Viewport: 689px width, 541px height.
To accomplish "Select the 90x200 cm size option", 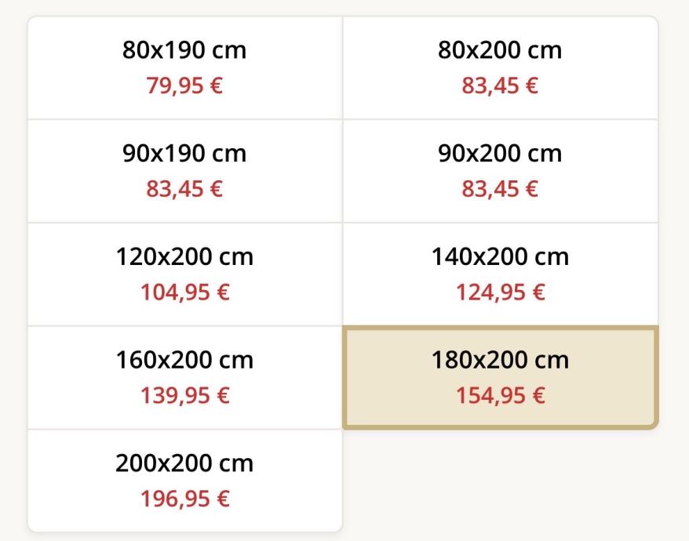I will (x=500, y=171).
